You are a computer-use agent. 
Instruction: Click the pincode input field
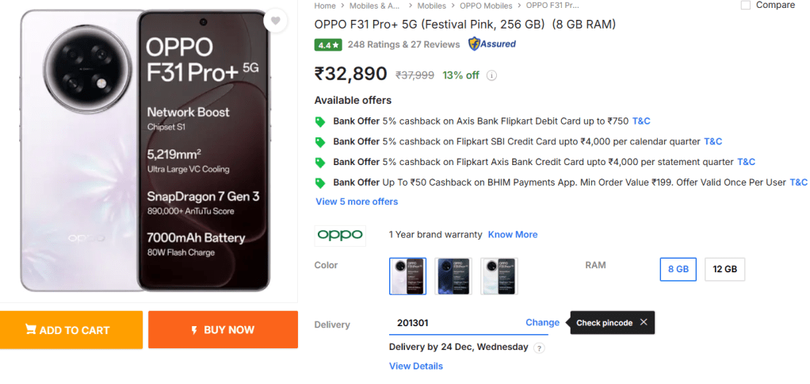(452, 323)
